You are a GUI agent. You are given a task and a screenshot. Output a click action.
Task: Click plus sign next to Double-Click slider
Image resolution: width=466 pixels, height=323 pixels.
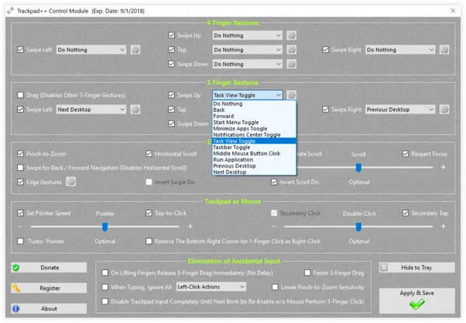(x=443, y=227)
